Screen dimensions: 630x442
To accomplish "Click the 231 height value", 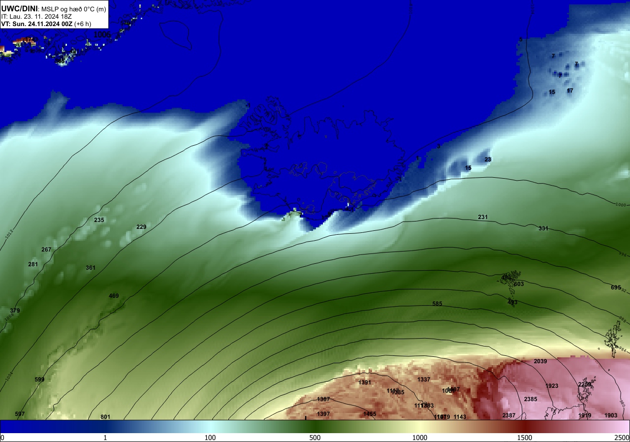I will point(483,217).
